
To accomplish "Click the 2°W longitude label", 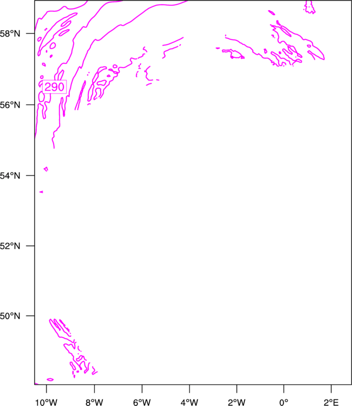I will pos(237,402).
